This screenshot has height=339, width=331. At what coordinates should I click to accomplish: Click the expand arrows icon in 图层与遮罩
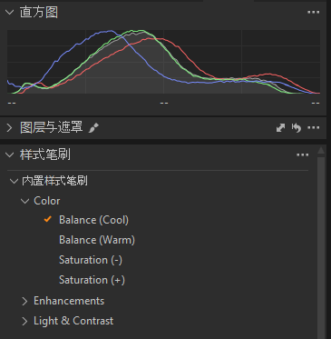click(280, 128)
